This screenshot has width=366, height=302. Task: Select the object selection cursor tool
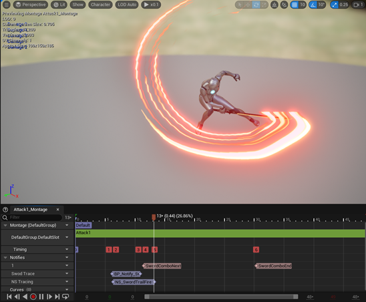pos(240,5)
